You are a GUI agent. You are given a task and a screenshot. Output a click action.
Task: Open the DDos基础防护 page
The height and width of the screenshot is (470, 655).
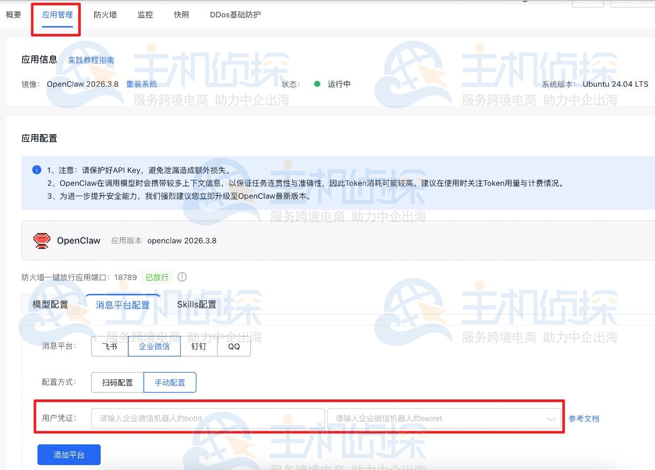(235, 15)
